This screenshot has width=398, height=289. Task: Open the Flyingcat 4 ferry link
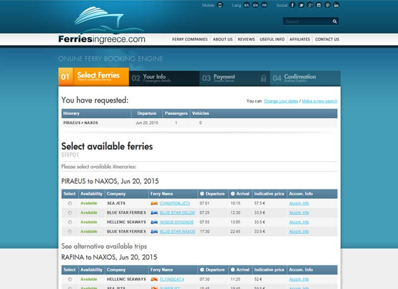172,280
